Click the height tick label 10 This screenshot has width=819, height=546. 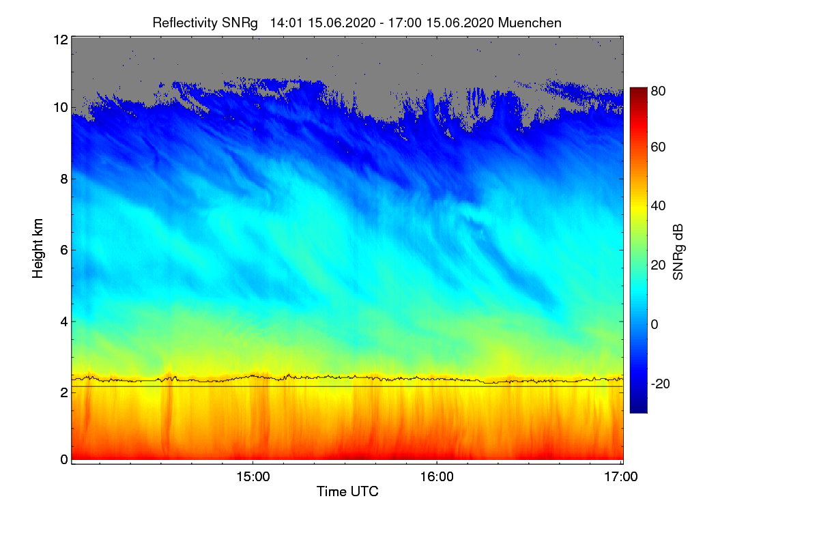pyautogui.click(x=60, y=107)
